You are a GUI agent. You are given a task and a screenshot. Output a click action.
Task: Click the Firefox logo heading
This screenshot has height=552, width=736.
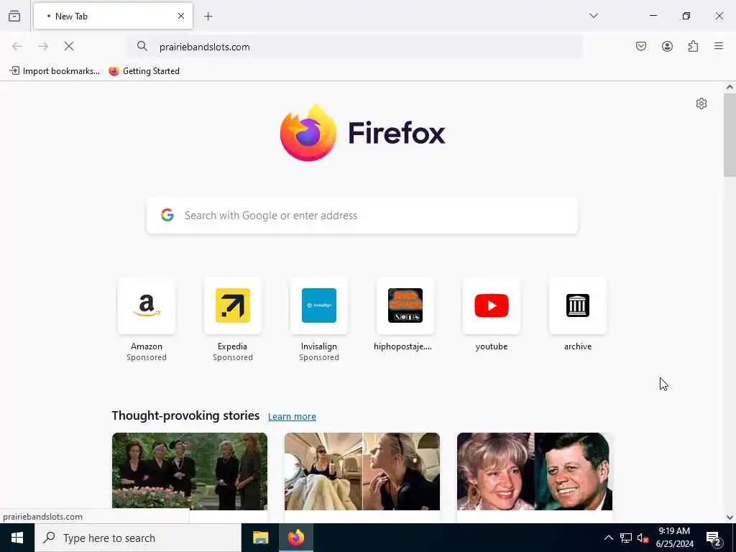pyautogui.click(x=362, y=133)
